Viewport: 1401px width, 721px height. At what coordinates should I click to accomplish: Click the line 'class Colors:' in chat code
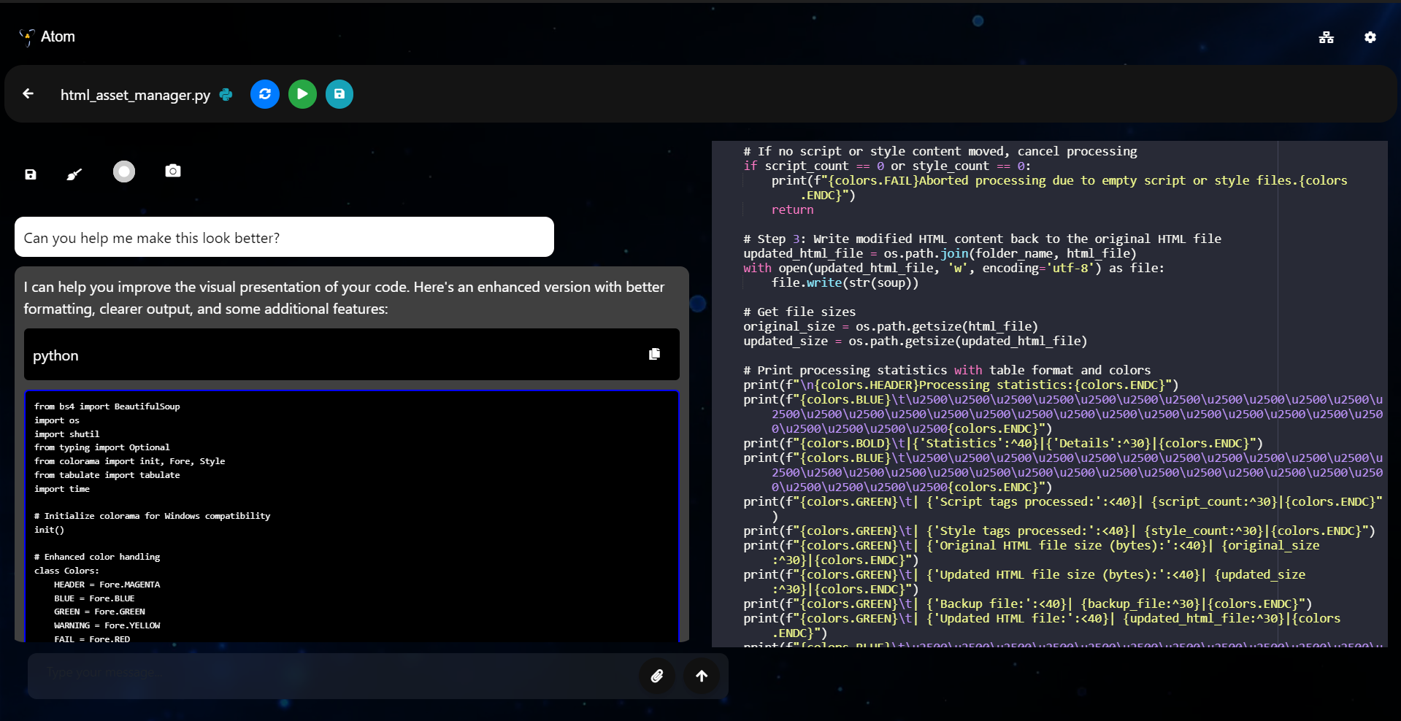pyautogui.click(x=66, y=571)
